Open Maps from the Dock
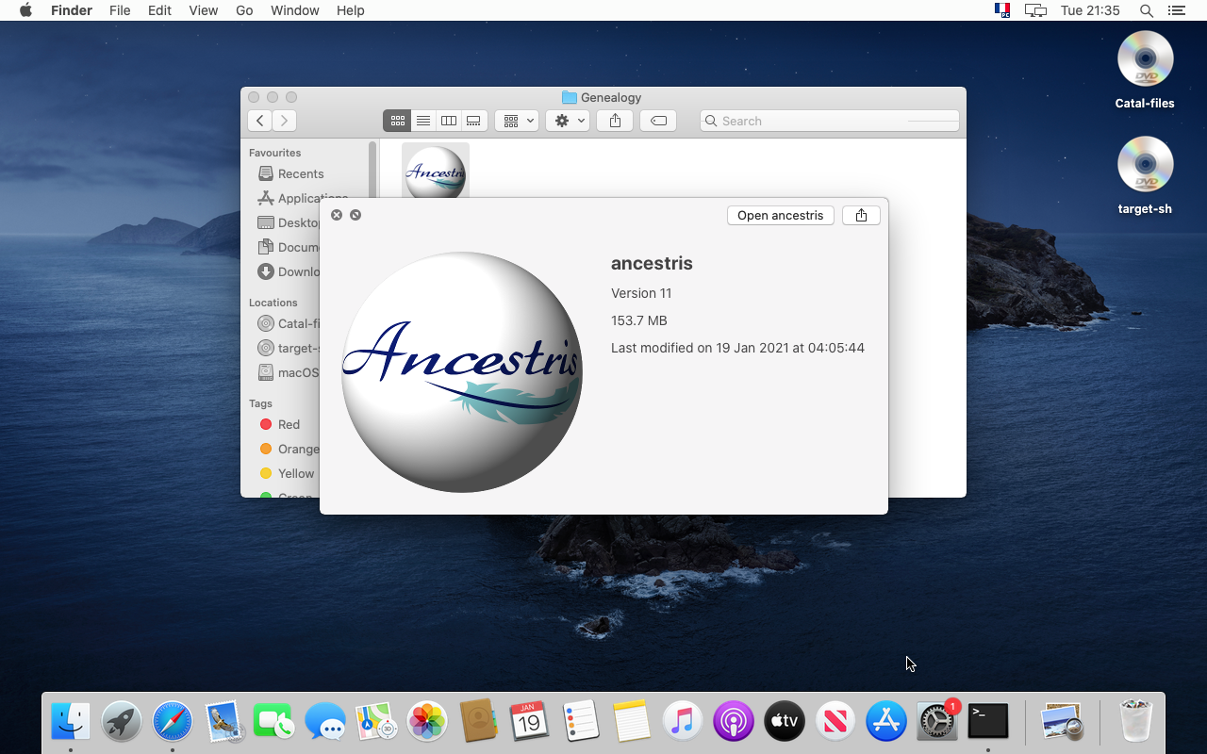The height and width of the screenshot is (754, 1207). coord(376,722)
